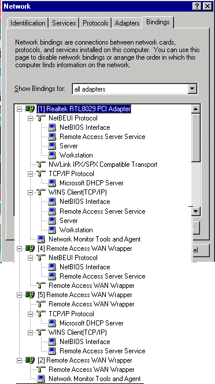
Task: Click the [4] Remote Access WAN Wrapper adapter icon
Action: [x=30, y=248]
